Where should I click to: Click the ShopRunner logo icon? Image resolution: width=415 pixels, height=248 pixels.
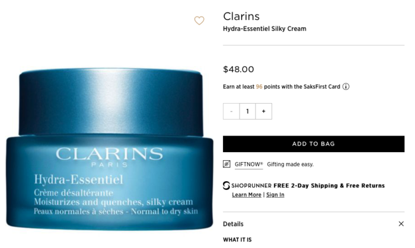pyautogui.click(x=226, y=185)
